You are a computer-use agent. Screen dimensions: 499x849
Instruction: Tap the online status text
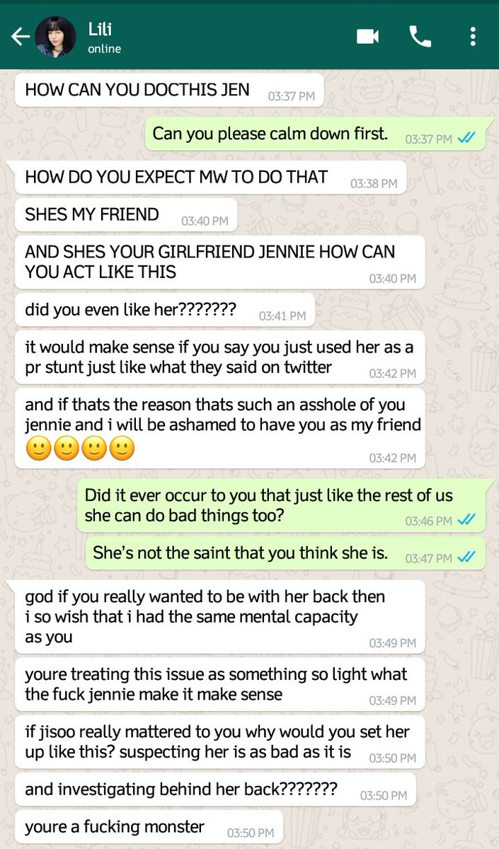[104, 49]
